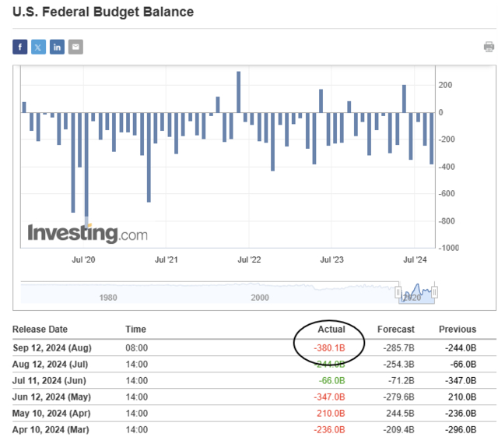The height and width of the screenshot is (441, 498).
Task: Grab the right handle of range navigator
Action: click(x=436, y=292)
